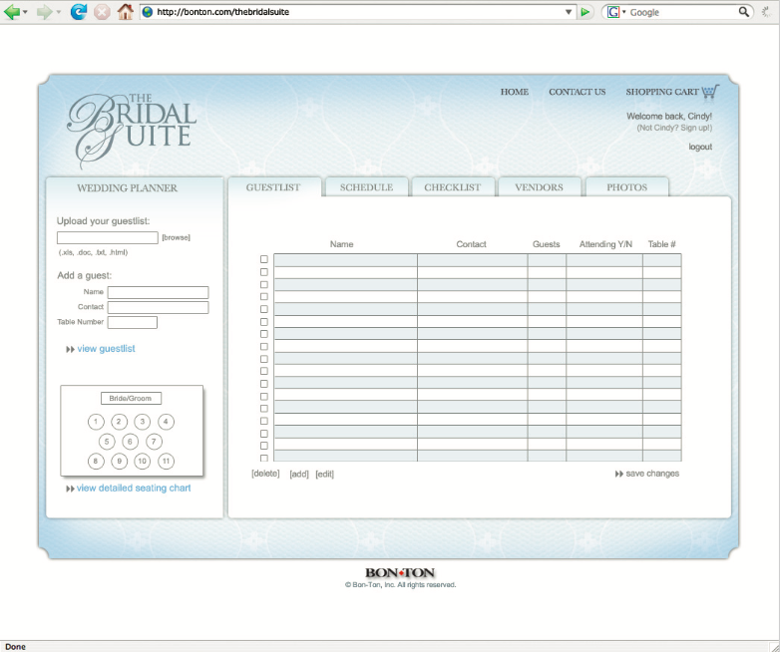Viewport: 780px width, 652px height.
Task: Select table 7 in the seating chart
Action: point(154,441)
